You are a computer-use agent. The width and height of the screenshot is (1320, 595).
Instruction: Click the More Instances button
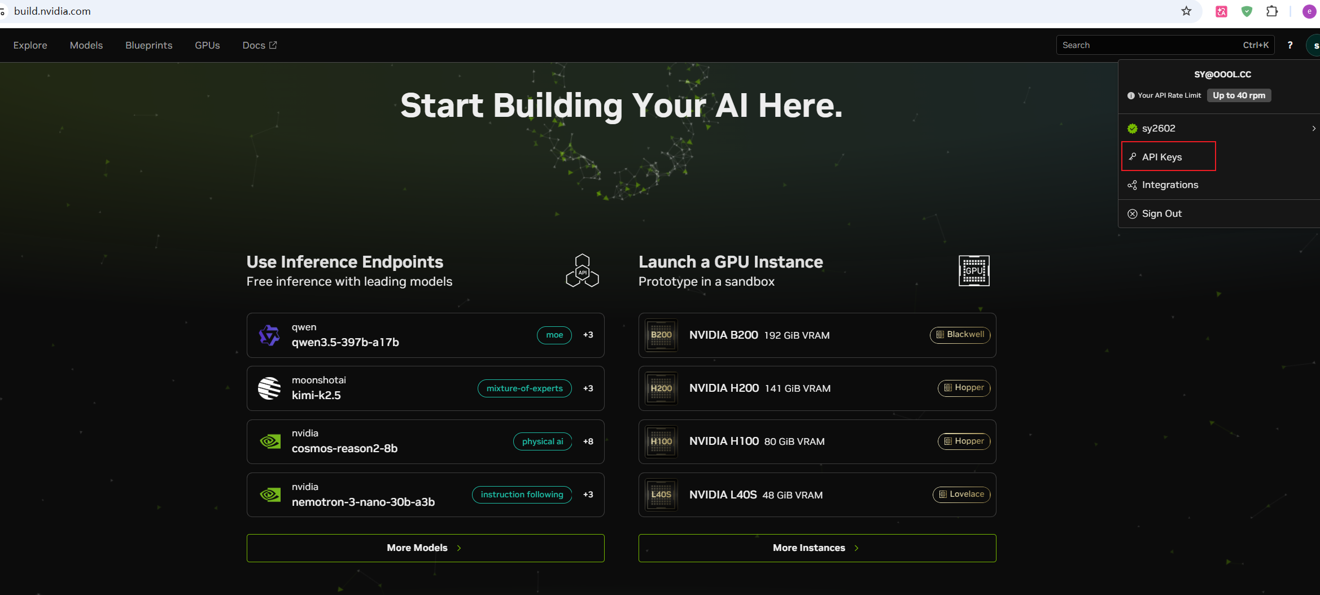tap(817, 548)
